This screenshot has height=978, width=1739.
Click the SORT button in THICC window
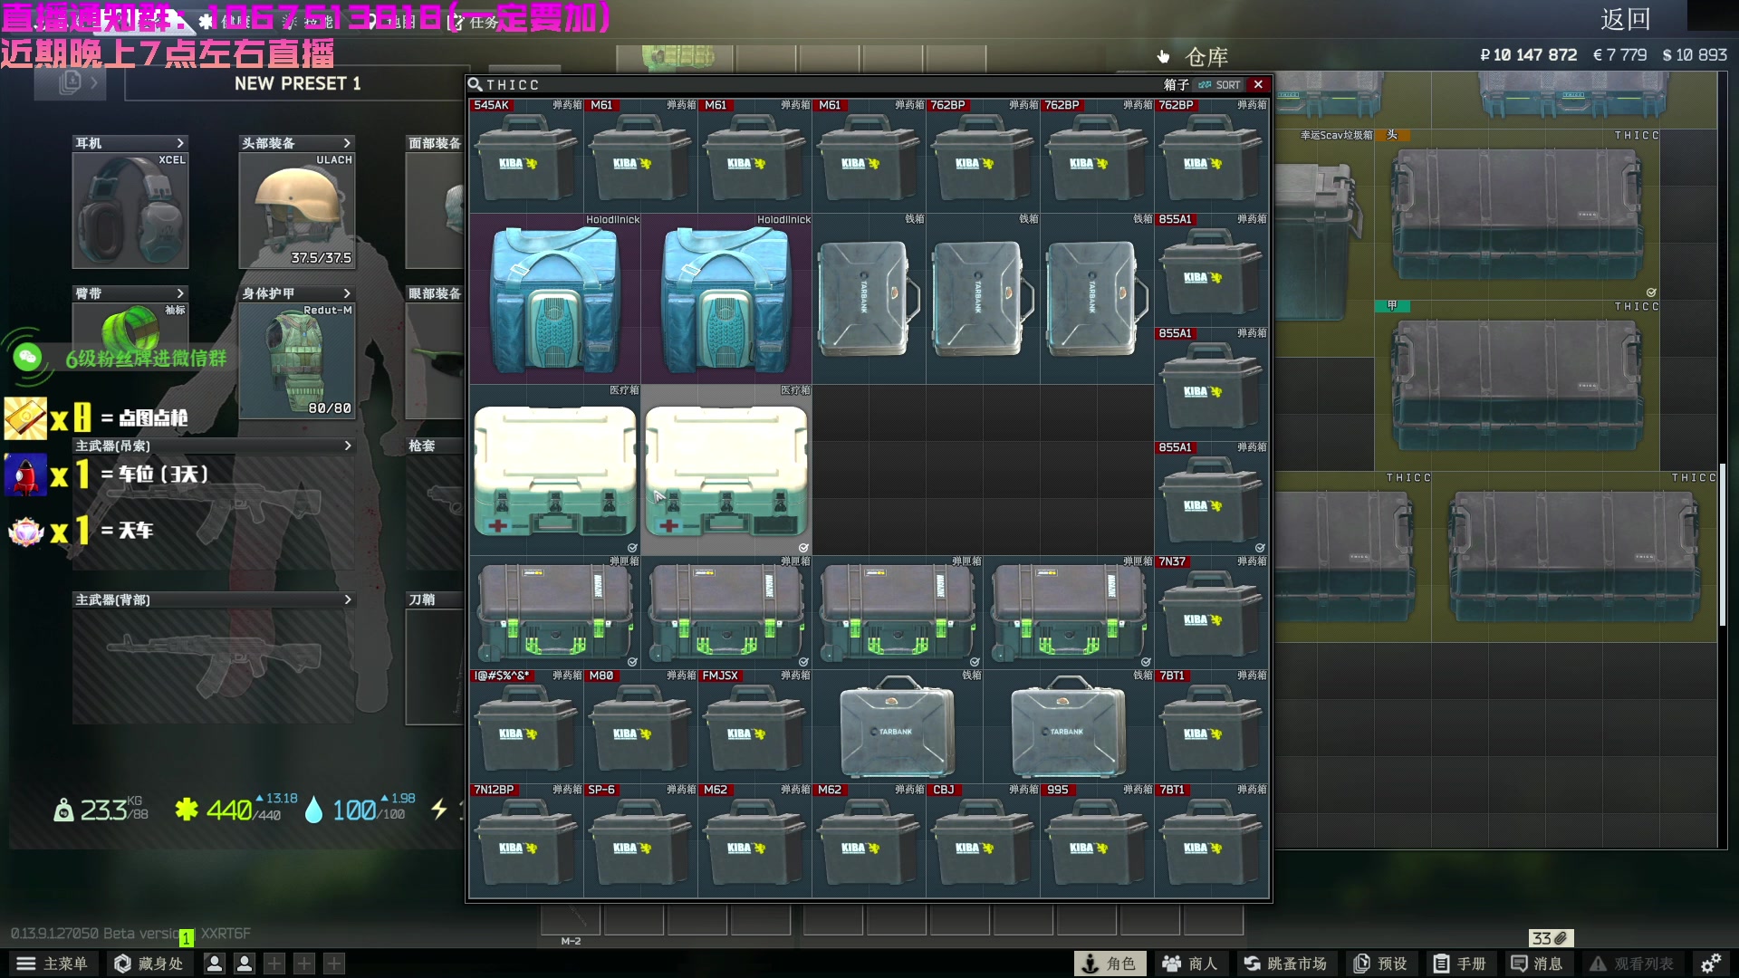pyautogui.click(x=1219, y=84)
